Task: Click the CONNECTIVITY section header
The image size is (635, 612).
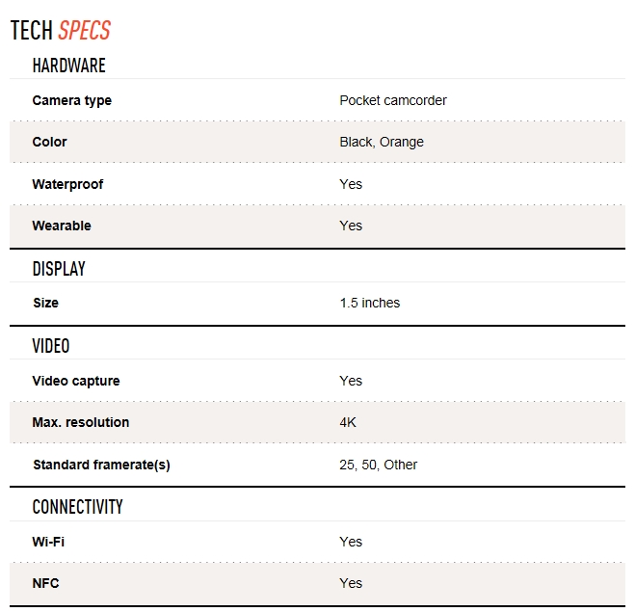Action: click(77, 507)
